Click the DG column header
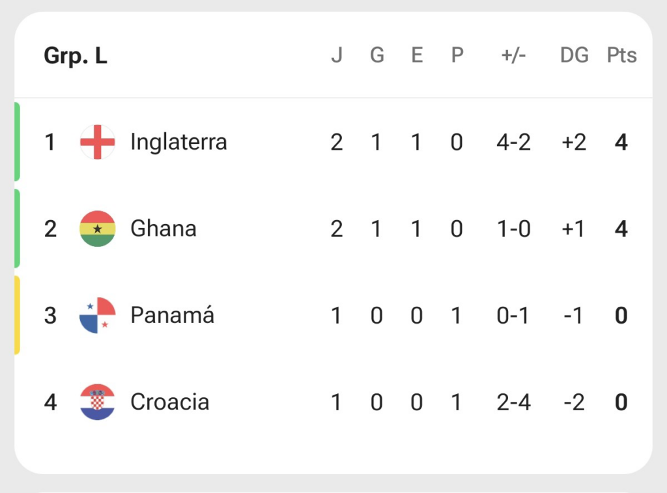Image resolution: width=667 pixels, height=493 pixels. tap(575, 55)
